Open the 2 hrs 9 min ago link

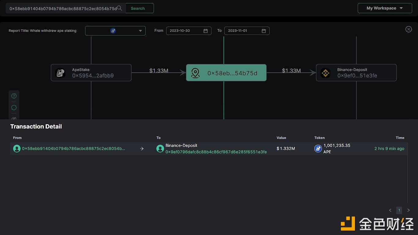(x=389, y=148)
